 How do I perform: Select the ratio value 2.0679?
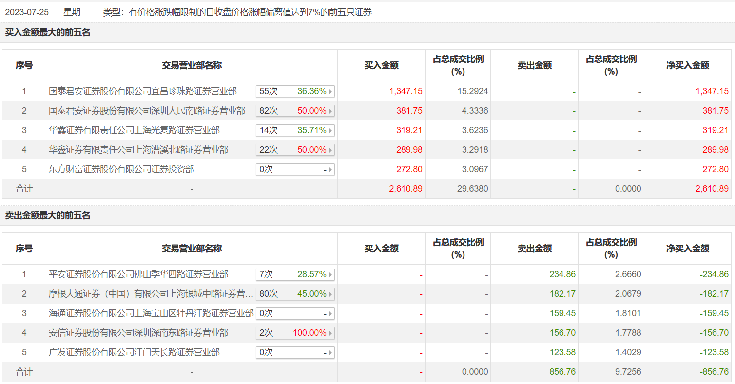[x=628, y=294]
